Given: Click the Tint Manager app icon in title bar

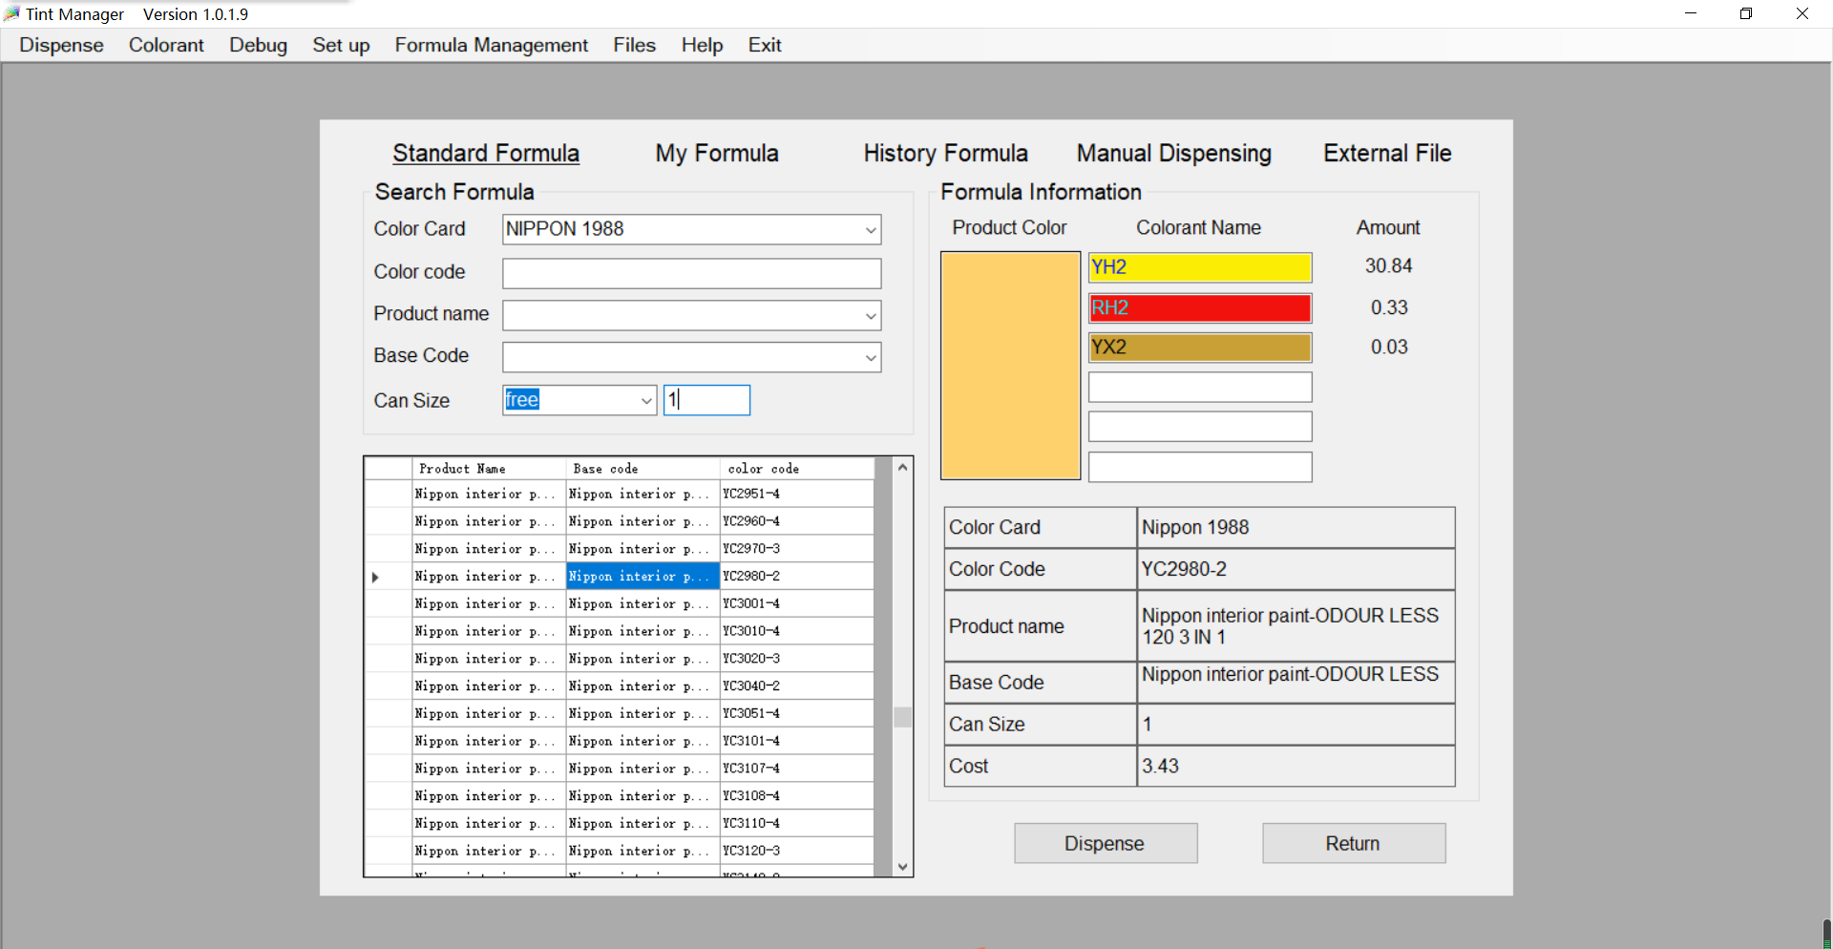Looking at the screenshot, I should pos(11,13).
